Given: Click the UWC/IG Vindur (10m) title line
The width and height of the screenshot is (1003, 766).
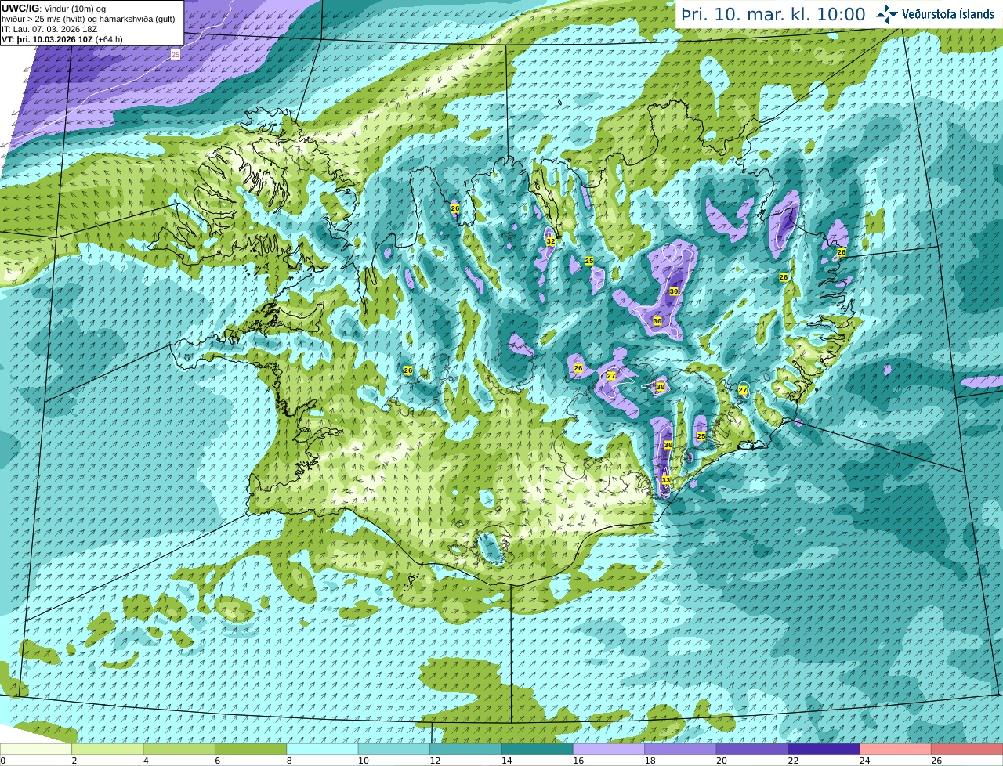Looking at the screenshot, I should 53,8.
